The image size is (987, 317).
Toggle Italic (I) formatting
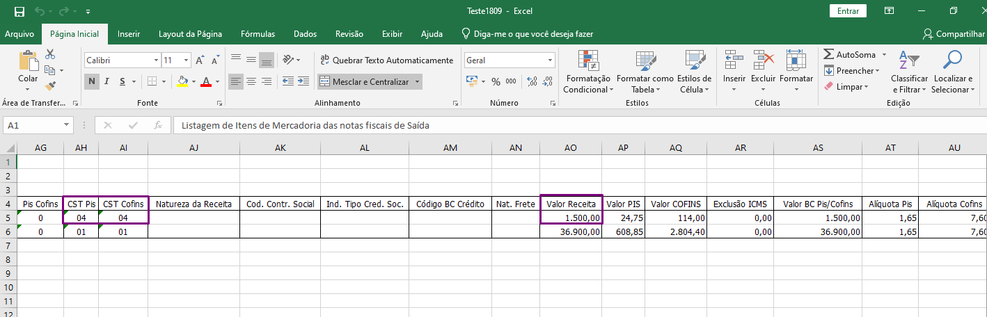tap(107, 81)
